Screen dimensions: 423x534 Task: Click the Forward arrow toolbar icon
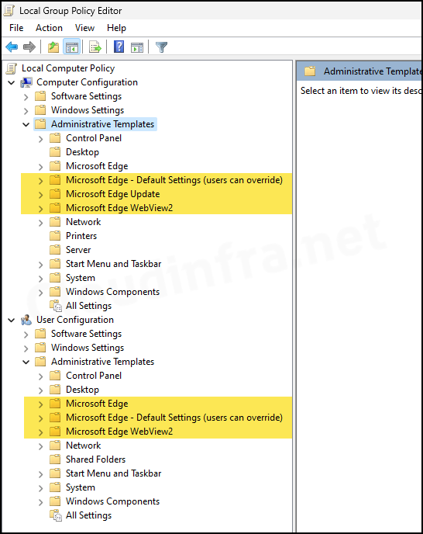(x=29, y=47)
